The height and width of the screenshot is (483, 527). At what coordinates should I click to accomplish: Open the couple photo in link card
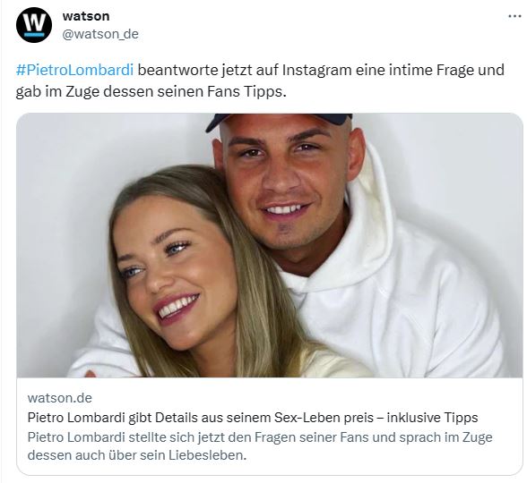270,245
